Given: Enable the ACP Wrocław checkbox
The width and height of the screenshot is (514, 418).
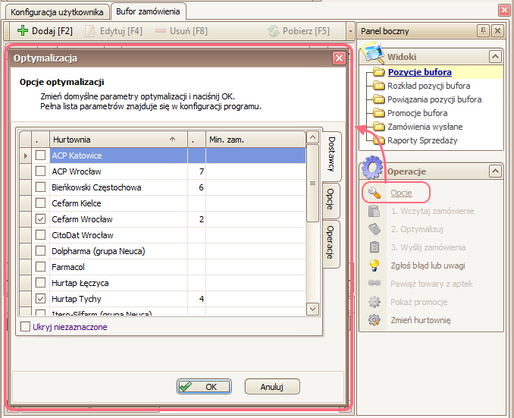Looking at the screenshot, I should pyautogui.click(x=40, y=171).
